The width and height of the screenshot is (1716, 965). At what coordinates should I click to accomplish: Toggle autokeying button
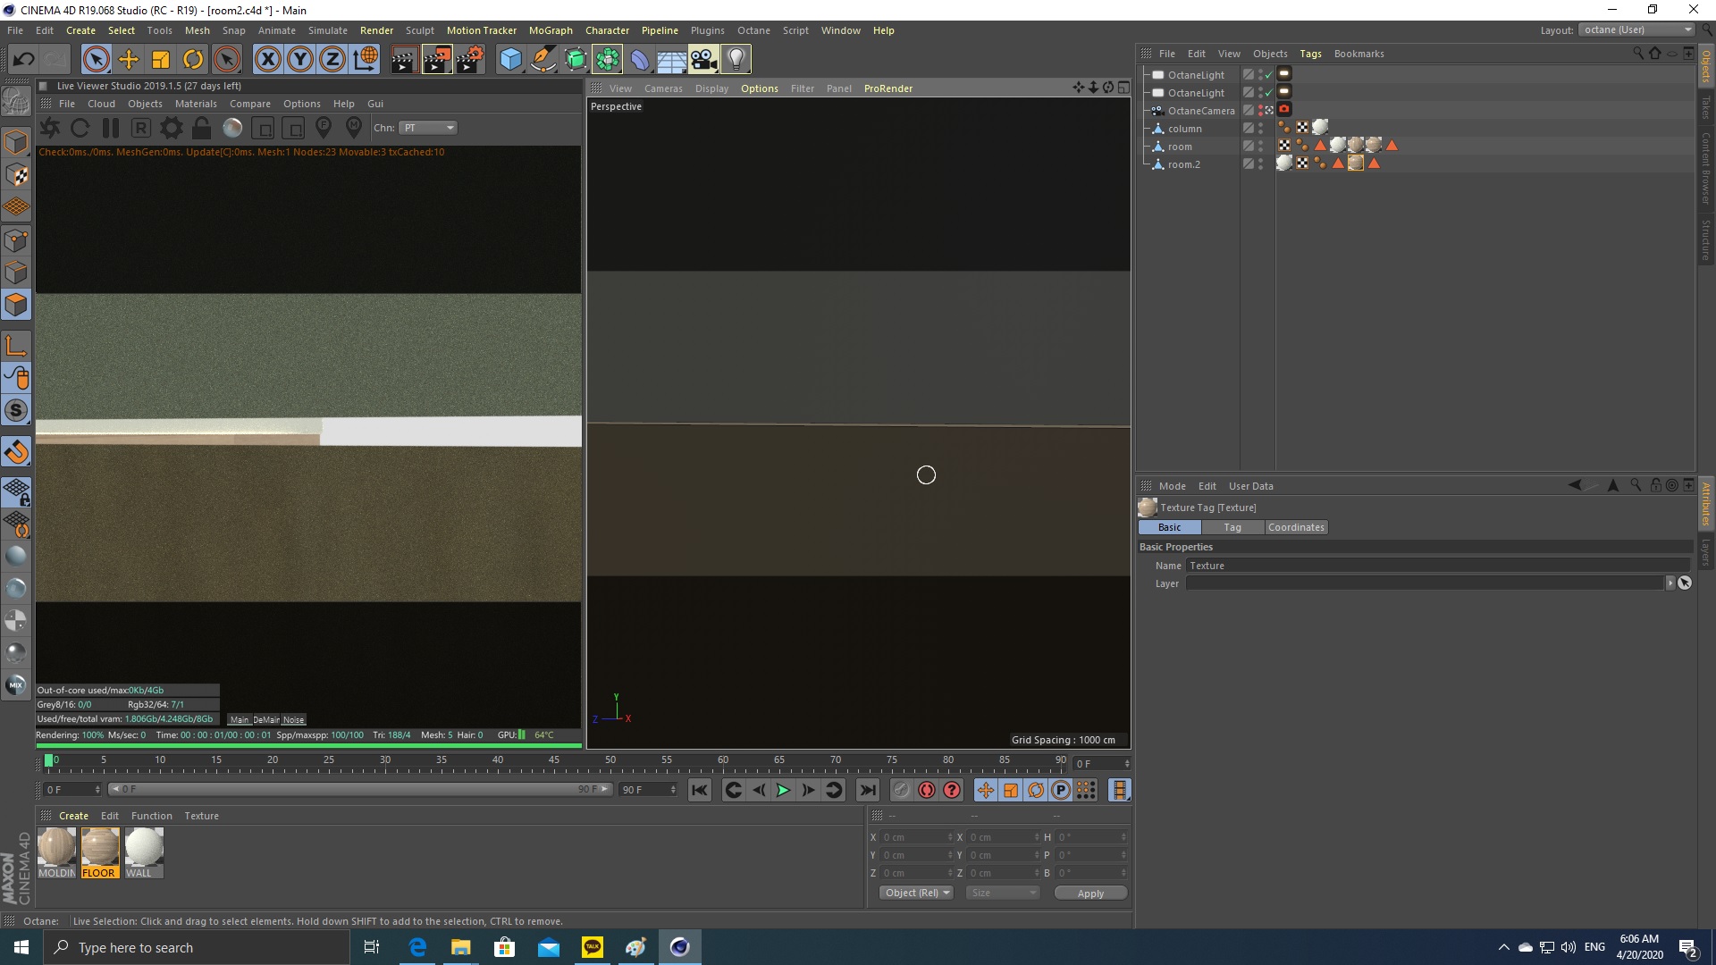[x=927, y=790]
